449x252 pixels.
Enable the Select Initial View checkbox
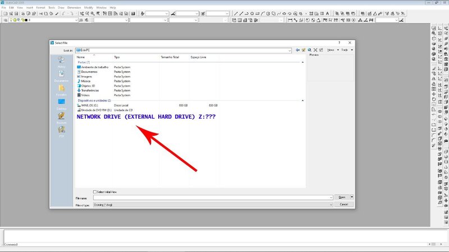[95, 192]
